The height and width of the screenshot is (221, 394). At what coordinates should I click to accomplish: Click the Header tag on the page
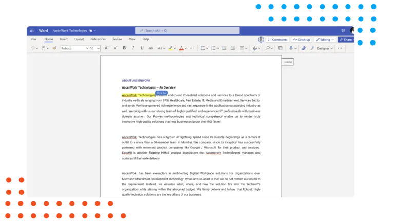click(288, 62)
